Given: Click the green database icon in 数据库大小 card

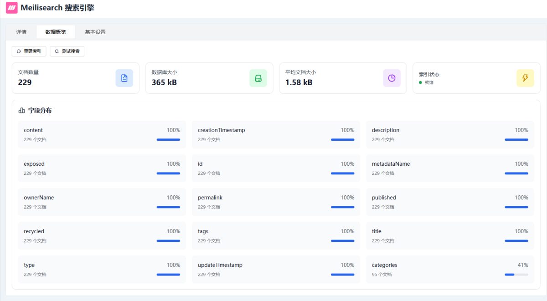Looking at the screenshot, I should pyautogui.click(x=258, y=78).
